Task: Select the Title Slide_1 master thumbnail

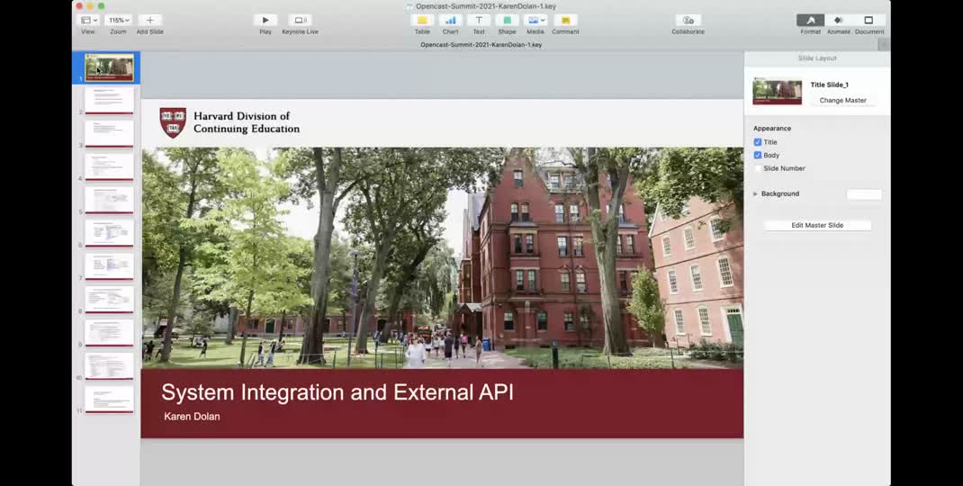Action: pyautogui.click(x=777, y=92)
